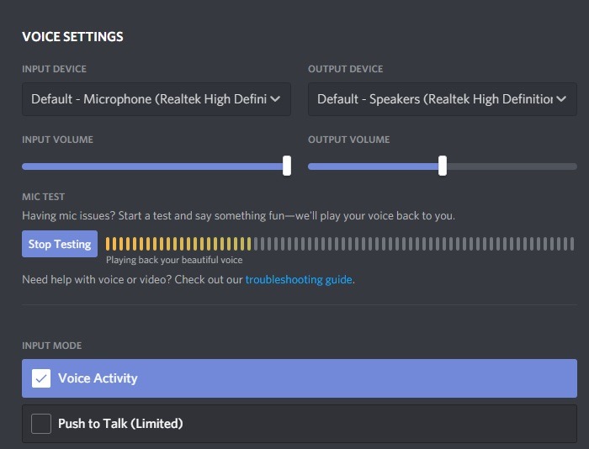Click the MIC TEST label
Screen dimensions: 589x449
tap(43, 197)
